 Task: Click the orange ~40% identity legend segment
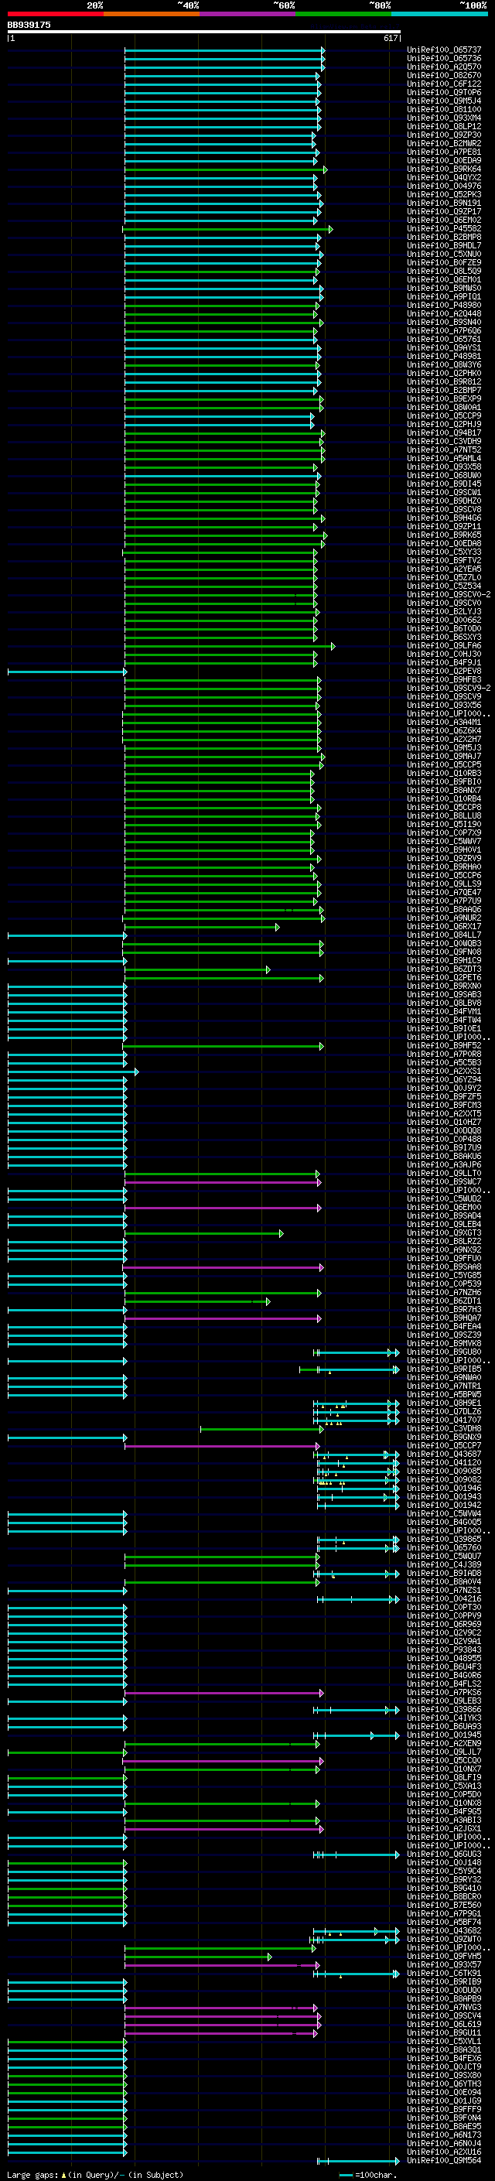[152, 14]
